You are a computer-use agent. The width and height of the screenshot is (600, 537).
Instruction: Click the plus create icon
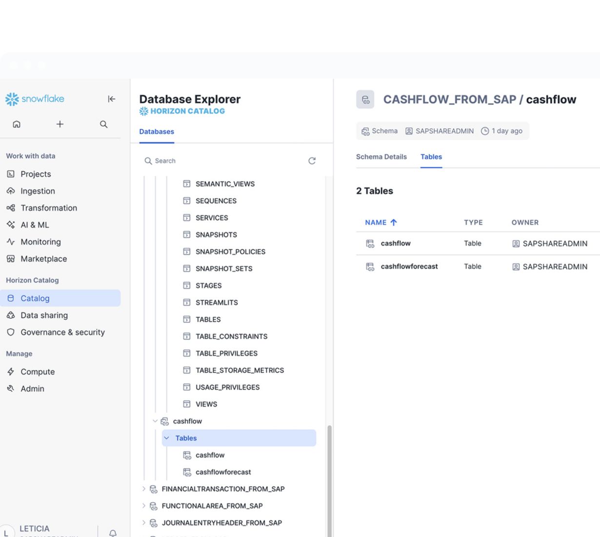60,124
